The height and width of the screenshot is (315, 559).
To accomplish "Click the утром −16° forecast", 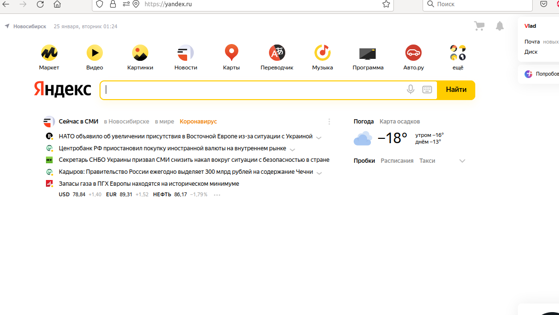I will pyautogui.click(x=430, y=135).
